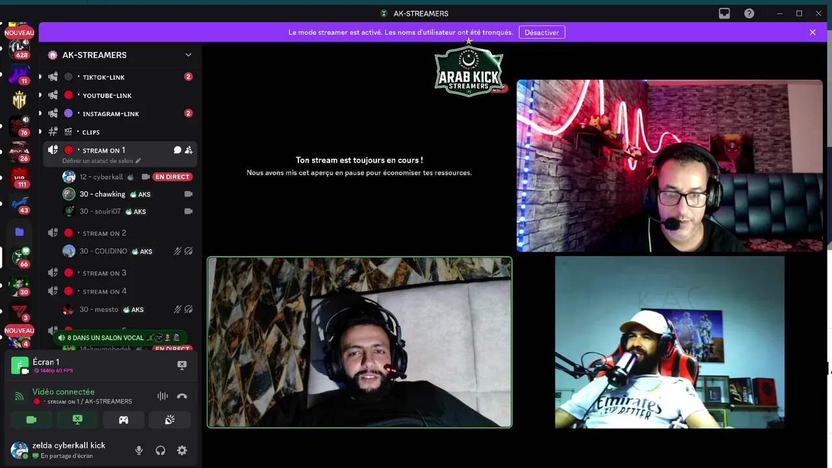Start an activity with game controller button
This screenshot has width=832, height=468.
coord(123,420)
